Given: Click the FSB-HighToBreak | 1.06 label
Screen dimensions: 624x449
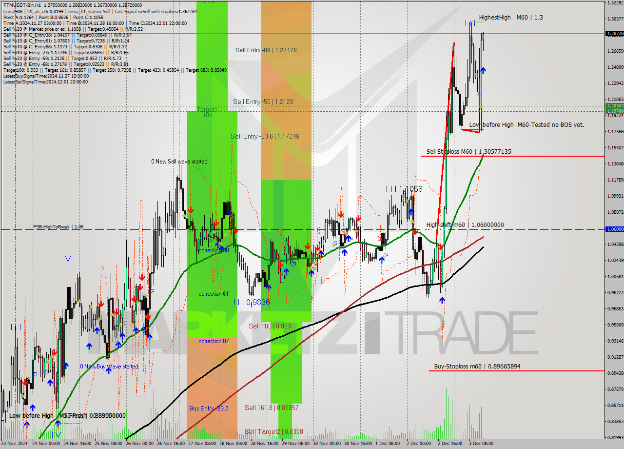Looking at the screenshot, I should coord(58,227).
